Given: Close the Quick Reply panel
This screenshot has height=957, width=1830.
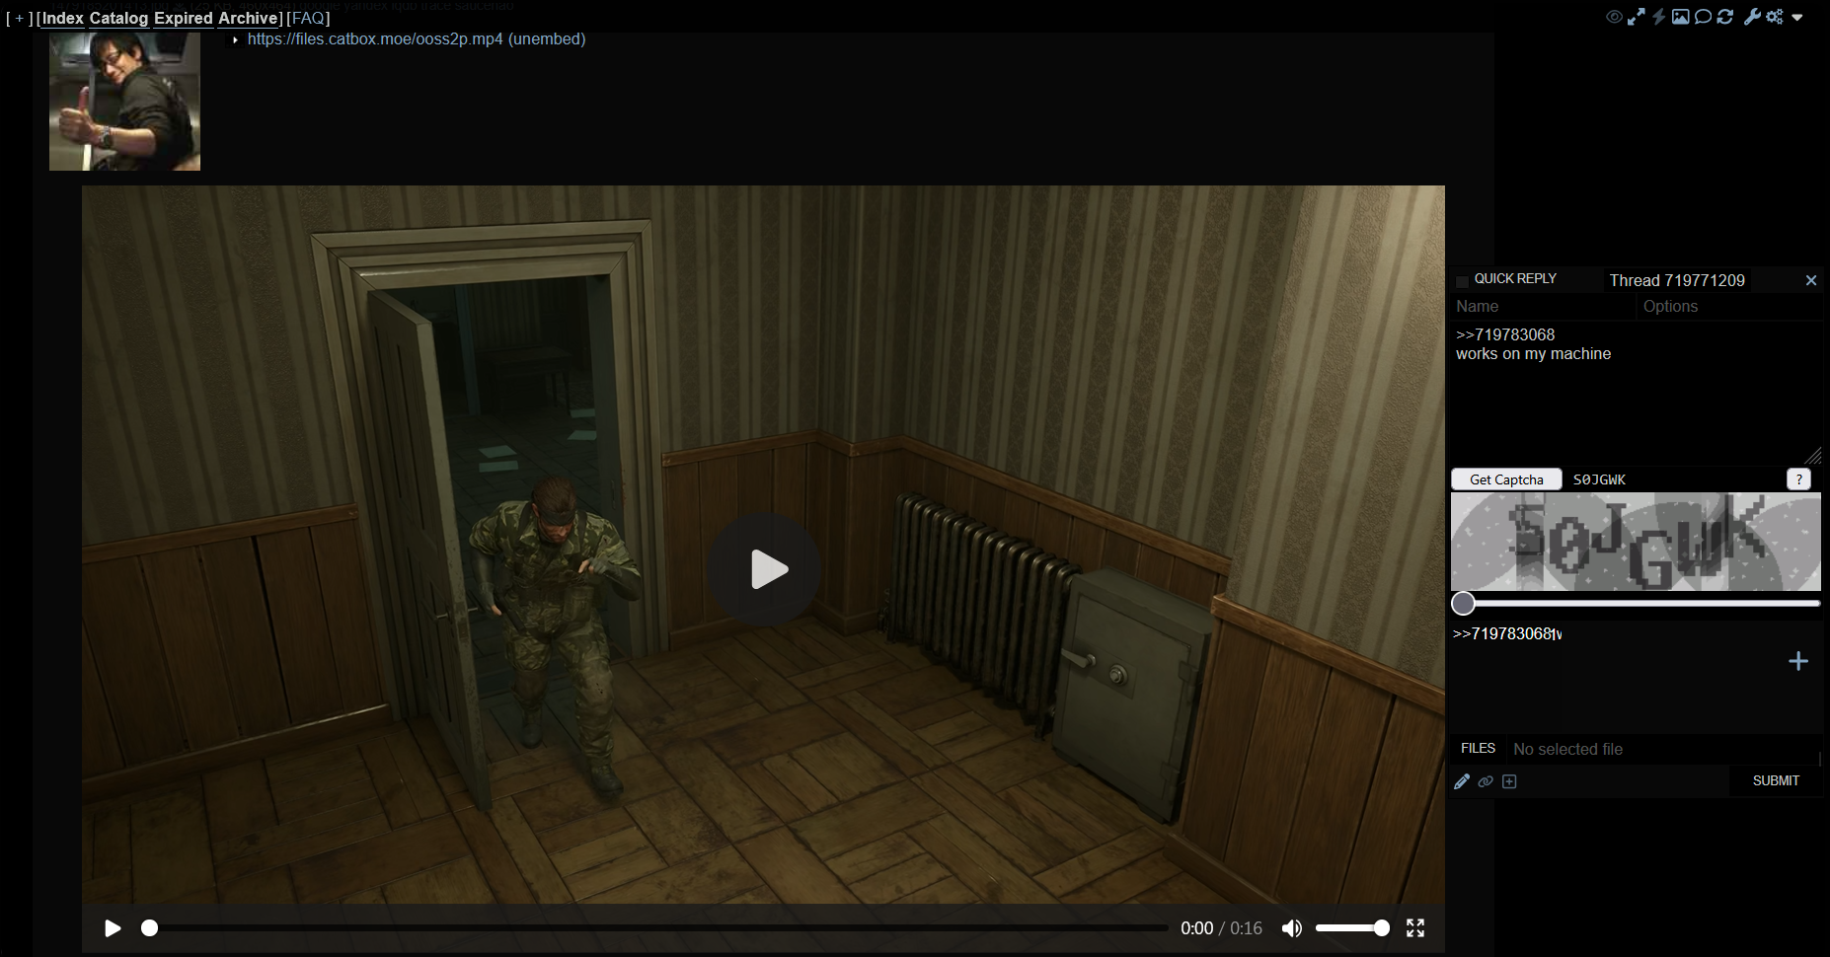Looking at the screenshot, I should point(1811,280).
